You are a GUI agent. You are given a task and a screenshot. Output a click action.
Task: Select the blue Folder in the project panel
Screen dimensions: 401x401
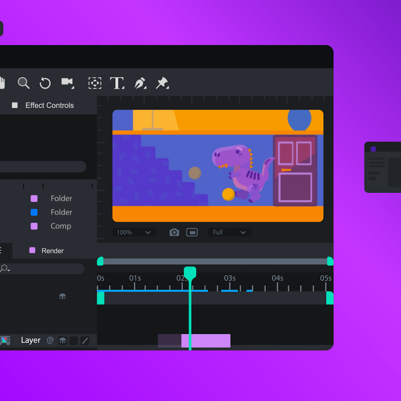pos(61,212)
